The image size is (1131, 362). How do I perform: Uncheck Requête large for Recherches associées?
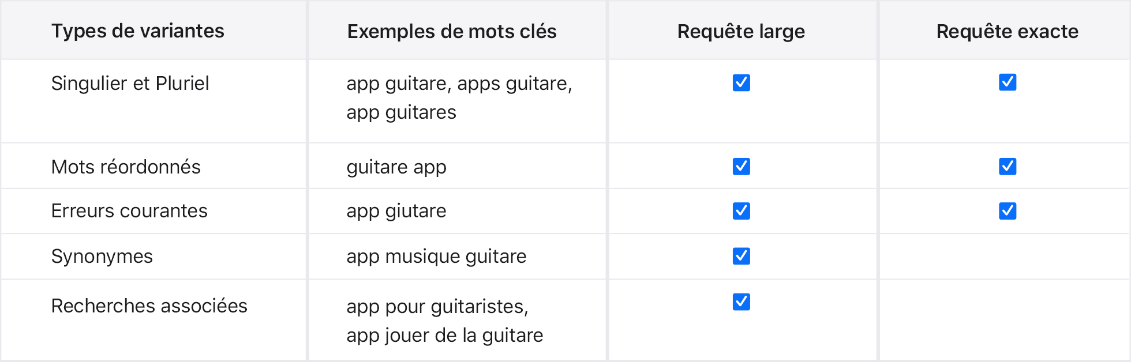click(741, 301)
